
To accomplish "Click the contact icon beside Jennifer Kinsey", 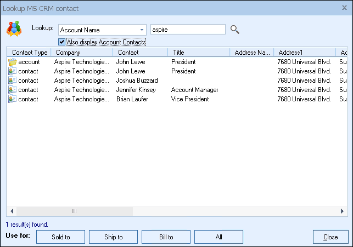I will (12, 90).
